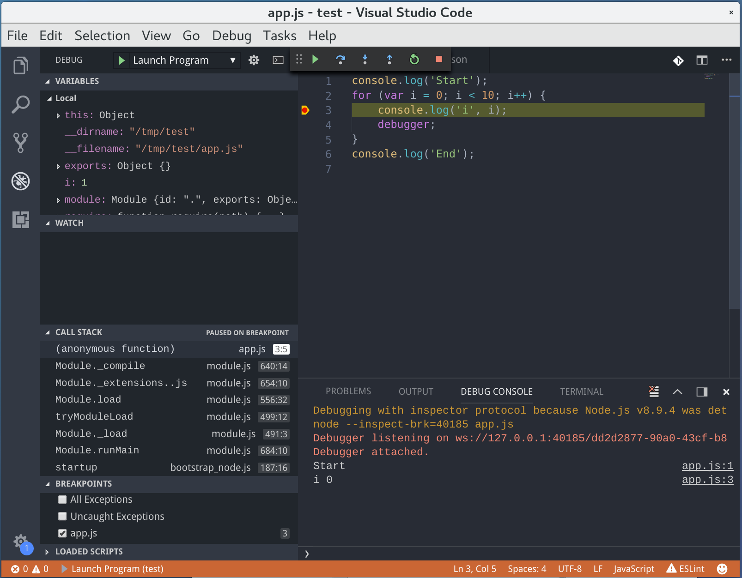Image resolution: width=742 pixels, height=578 pixels.
Task: Open the Debug menu
Action: [x=231, y=36]
